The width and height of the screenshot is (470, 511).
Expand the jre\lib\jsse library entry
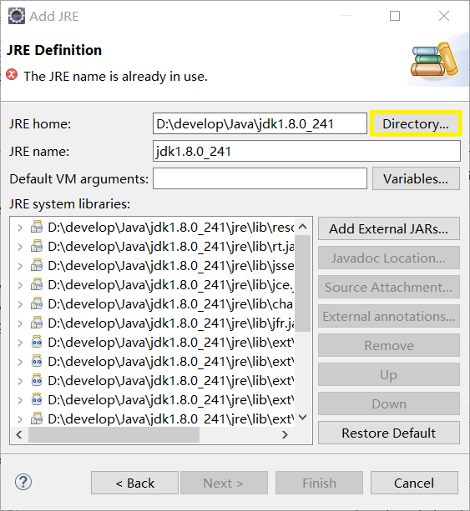pos(20,266)
